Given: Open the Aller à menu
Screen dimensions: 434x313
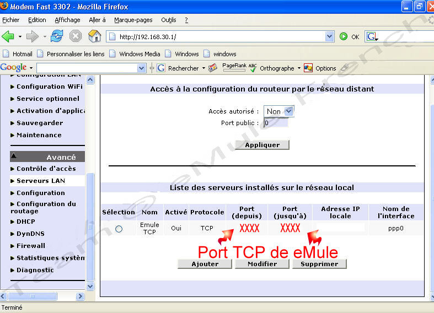Looking at the screenshot, I should coord(97,20).
